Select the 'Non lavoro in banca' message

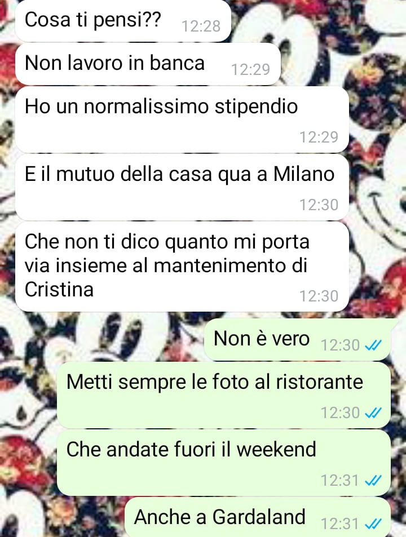tap(148, 64)
